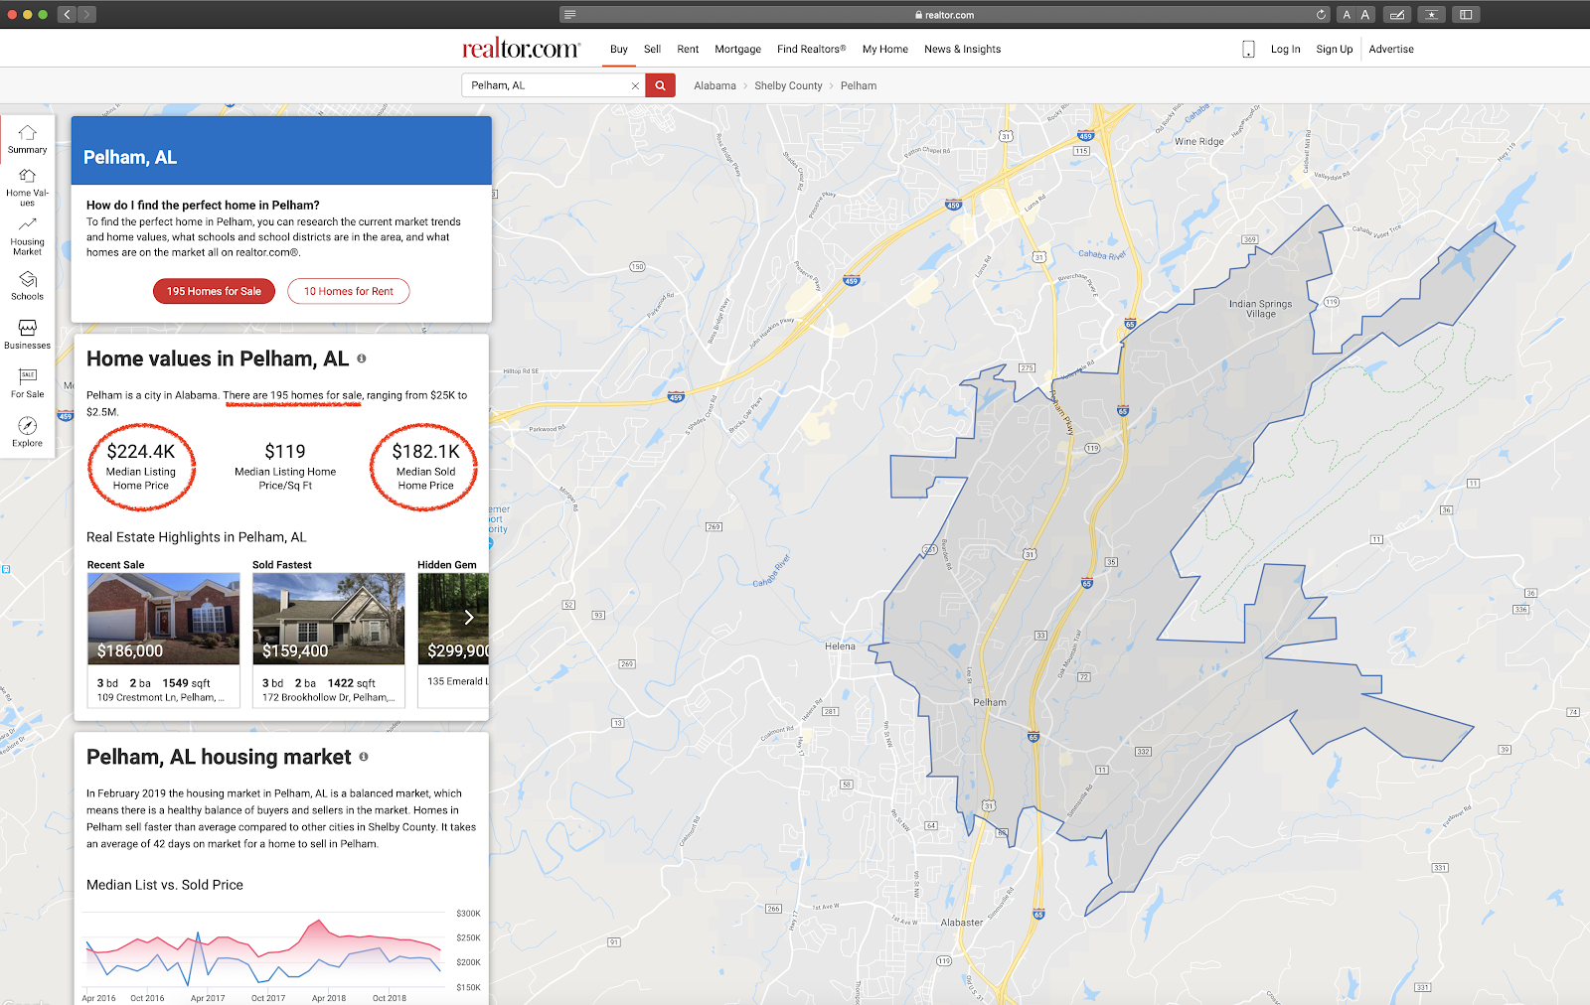Image resolution: width=1590 pixels, height=1005 pixels.
Task: Reload the page in Safari
Action: pyautogui.click(x=1321, y=15)
